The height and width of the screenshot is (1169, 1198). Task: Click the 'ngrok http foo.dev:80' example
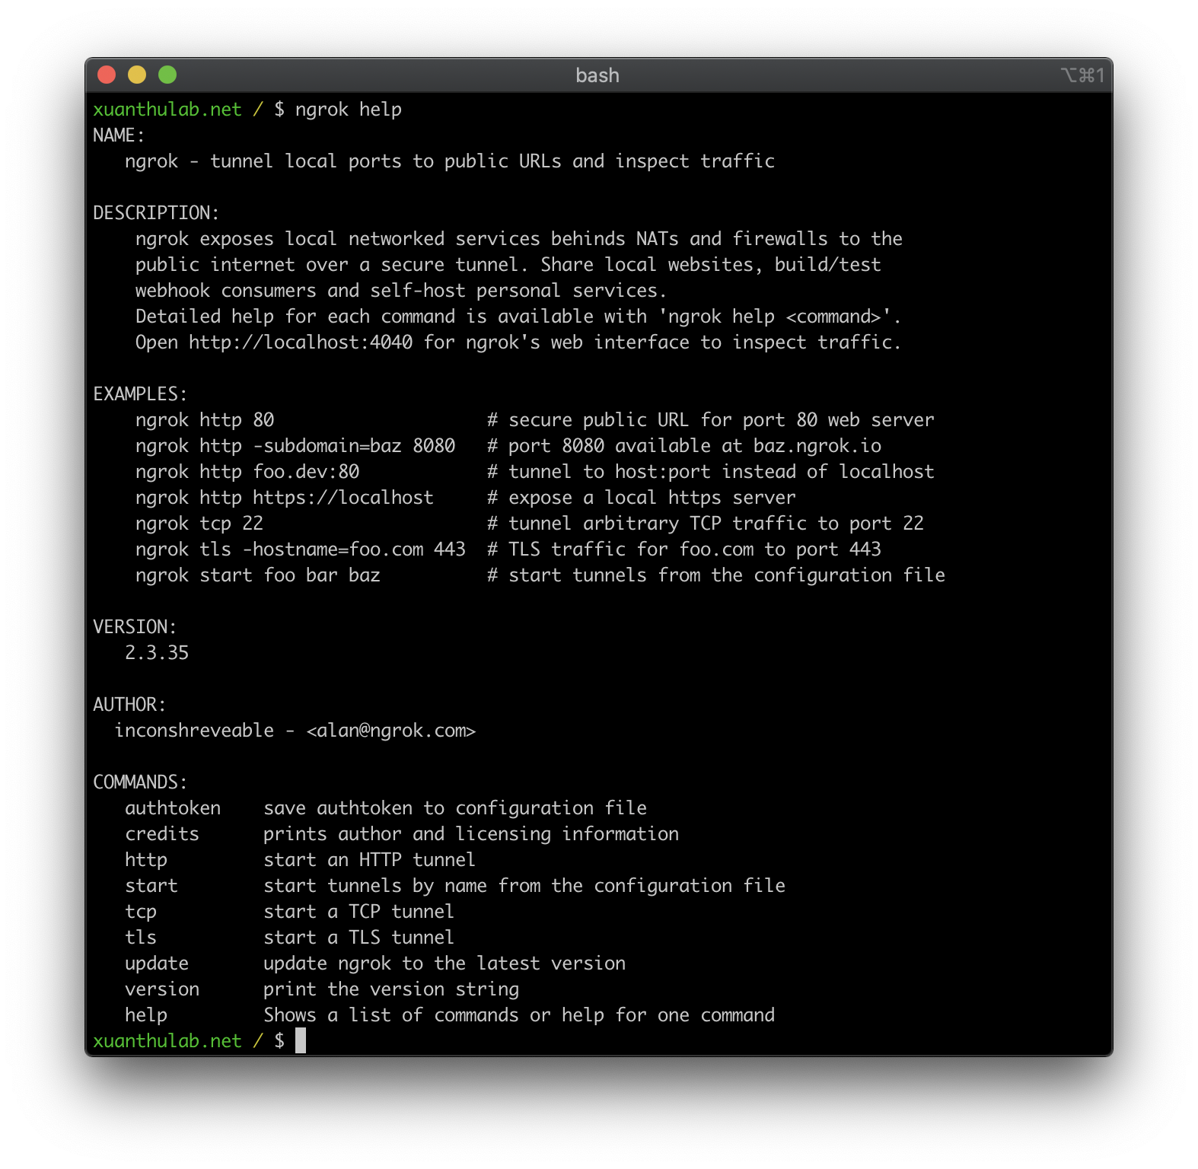247,472
